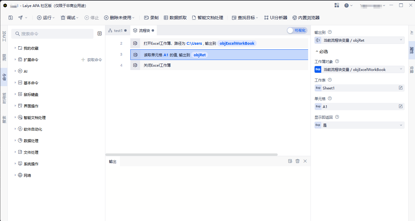Switch to the test1 tab

click(118, 30)
